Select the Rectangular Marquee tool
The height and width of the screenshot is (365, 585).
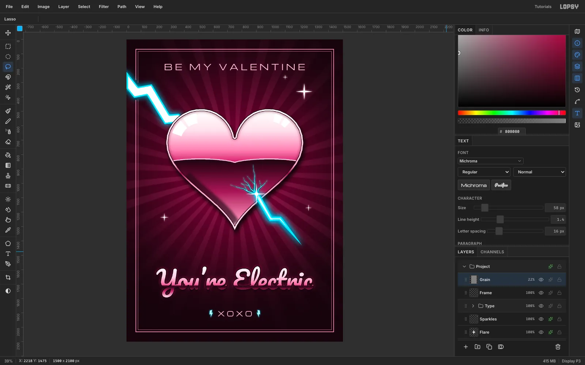point(8,46)
